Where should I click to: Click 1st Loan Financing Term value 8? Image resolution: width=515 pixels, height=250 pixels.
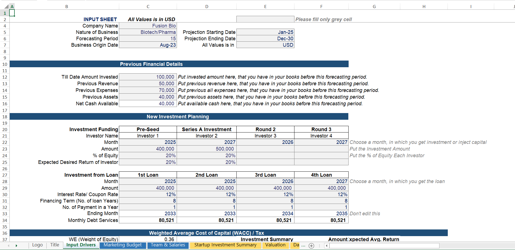[x=148, y=201]
